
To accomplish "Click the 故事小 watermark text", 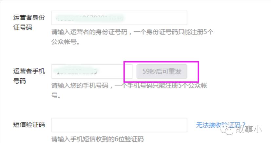I will click(248, 129).
